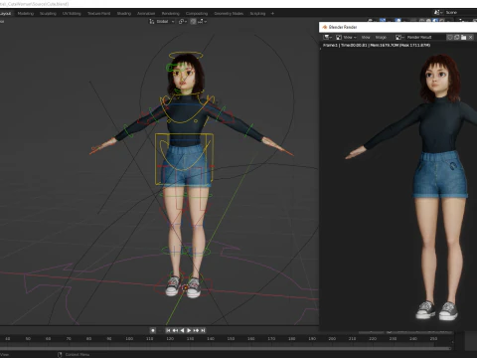Open the image browse dropdown beside Render Result
Image resolution: width=477 pixels, height=358 pixels.
pyautogui.click(x=399, y=37)
